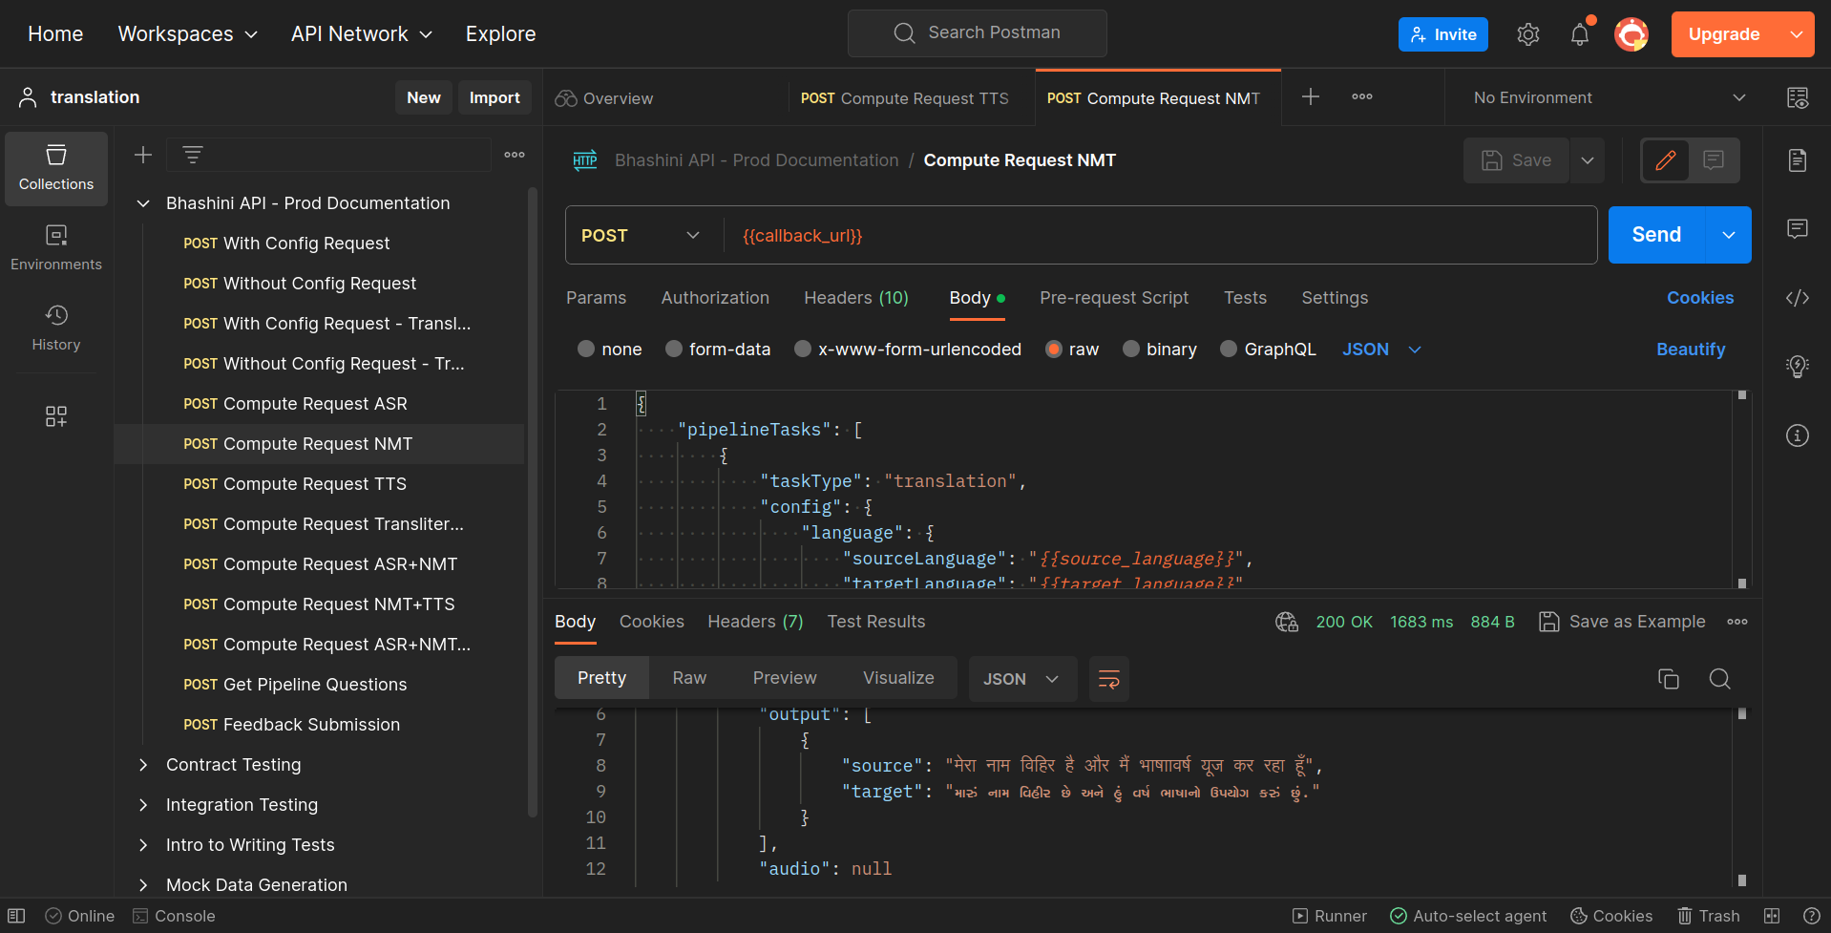Choose the GraphQL body type
This screenshot has height=933, width=1831.
coord(1229,350)
